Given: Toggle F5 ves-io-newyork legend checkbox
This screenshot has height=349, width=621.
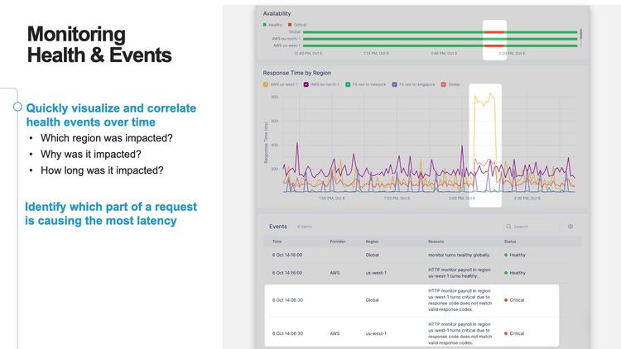Looking at the screenshot, I should pos(349,84).
